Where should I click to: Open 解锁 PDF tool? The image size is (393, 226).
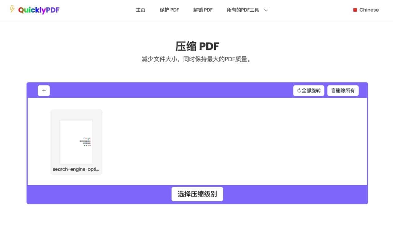point(203,10)
